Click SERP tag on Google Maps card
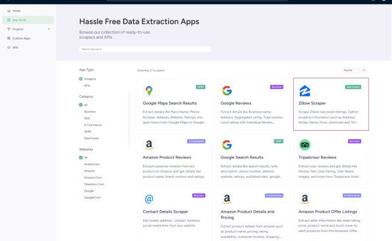 coord(201,87)
